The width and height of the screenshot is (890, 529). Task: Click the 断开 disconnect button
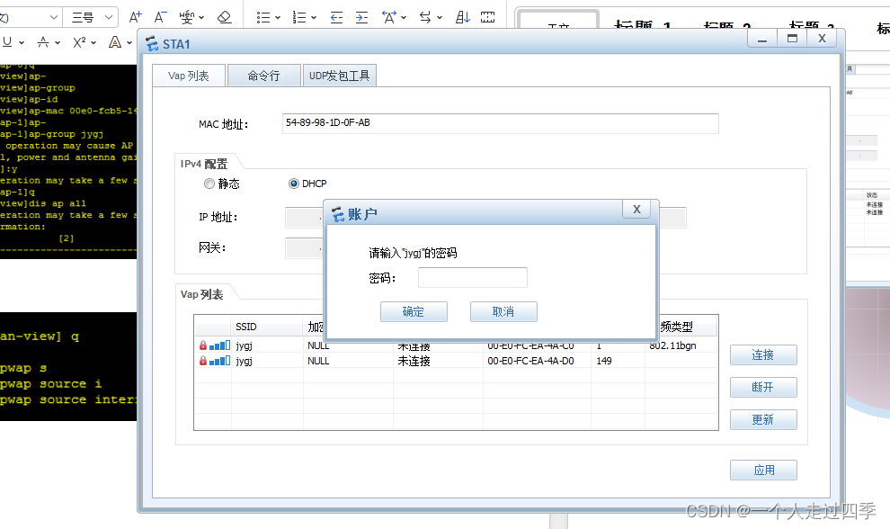(x=763, y=388)
